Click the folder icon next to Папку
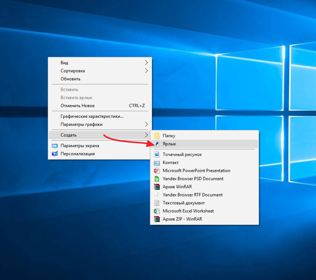 (157, 136)
